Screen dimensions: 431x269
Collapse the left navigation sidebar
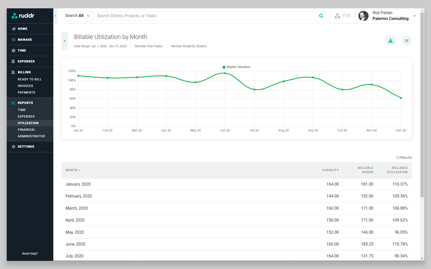pos(55,16)
